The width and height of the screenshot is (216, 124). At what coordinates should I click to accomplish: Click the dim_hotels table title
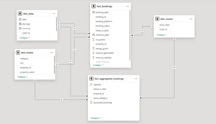point(27,53)
